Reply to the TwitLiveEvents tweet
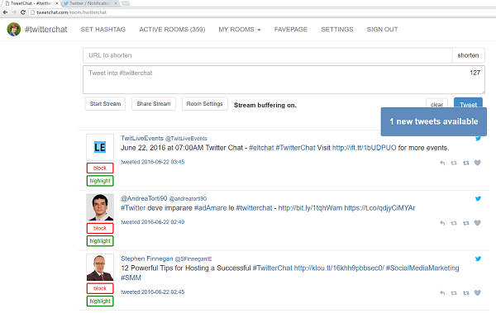The height and width of the screenshot is (313, 496). point(442,163)
